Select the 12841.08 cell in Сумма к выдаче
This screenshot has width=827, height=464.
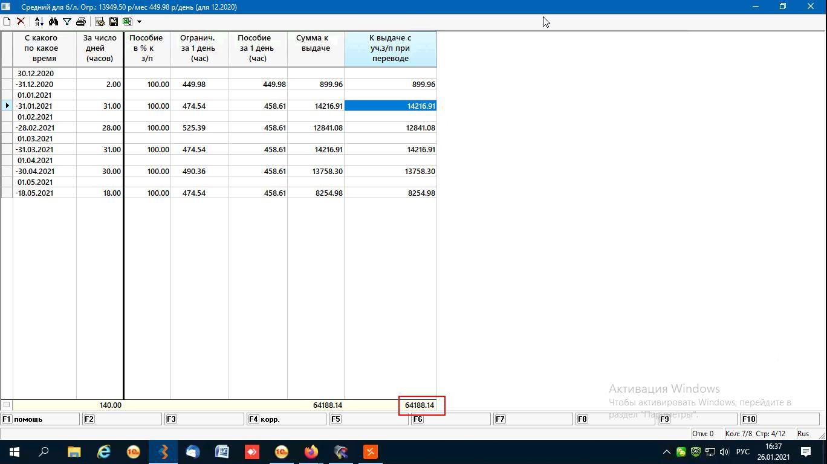click(316, 127)
